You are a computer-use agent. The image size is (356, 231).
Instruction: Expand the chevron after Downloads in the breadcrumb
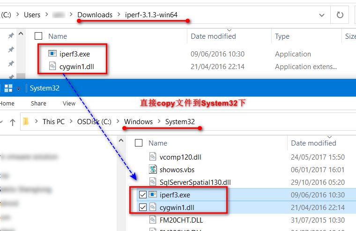pyautogui.click(x=119, y=14)
